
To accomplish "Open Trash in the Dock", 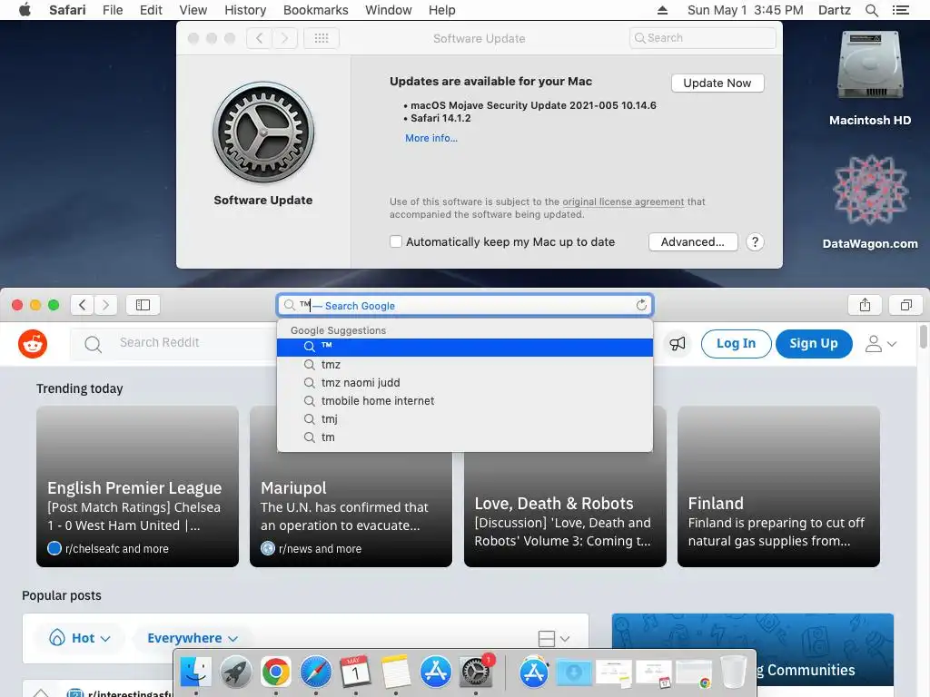I will [x=734, y=672].
